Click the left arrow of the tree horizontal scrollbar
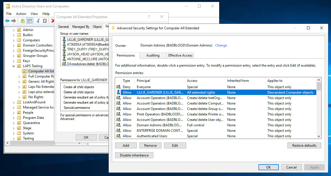 click(7, 143)
